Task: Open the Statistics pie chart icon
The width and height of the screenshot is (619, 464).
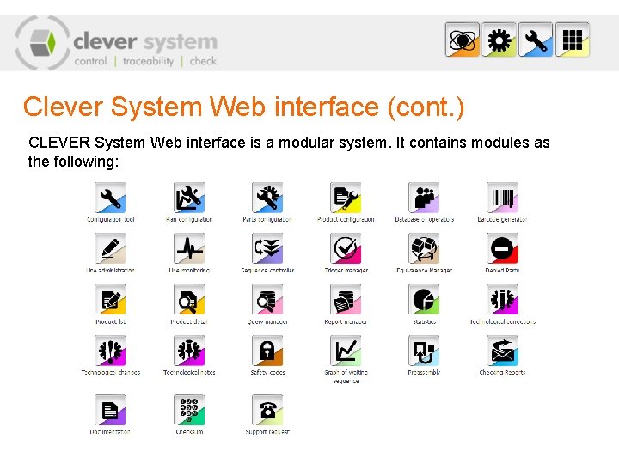Action: 424,300
